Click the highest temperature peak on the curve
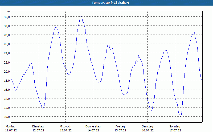 click(x=81, y=16)
